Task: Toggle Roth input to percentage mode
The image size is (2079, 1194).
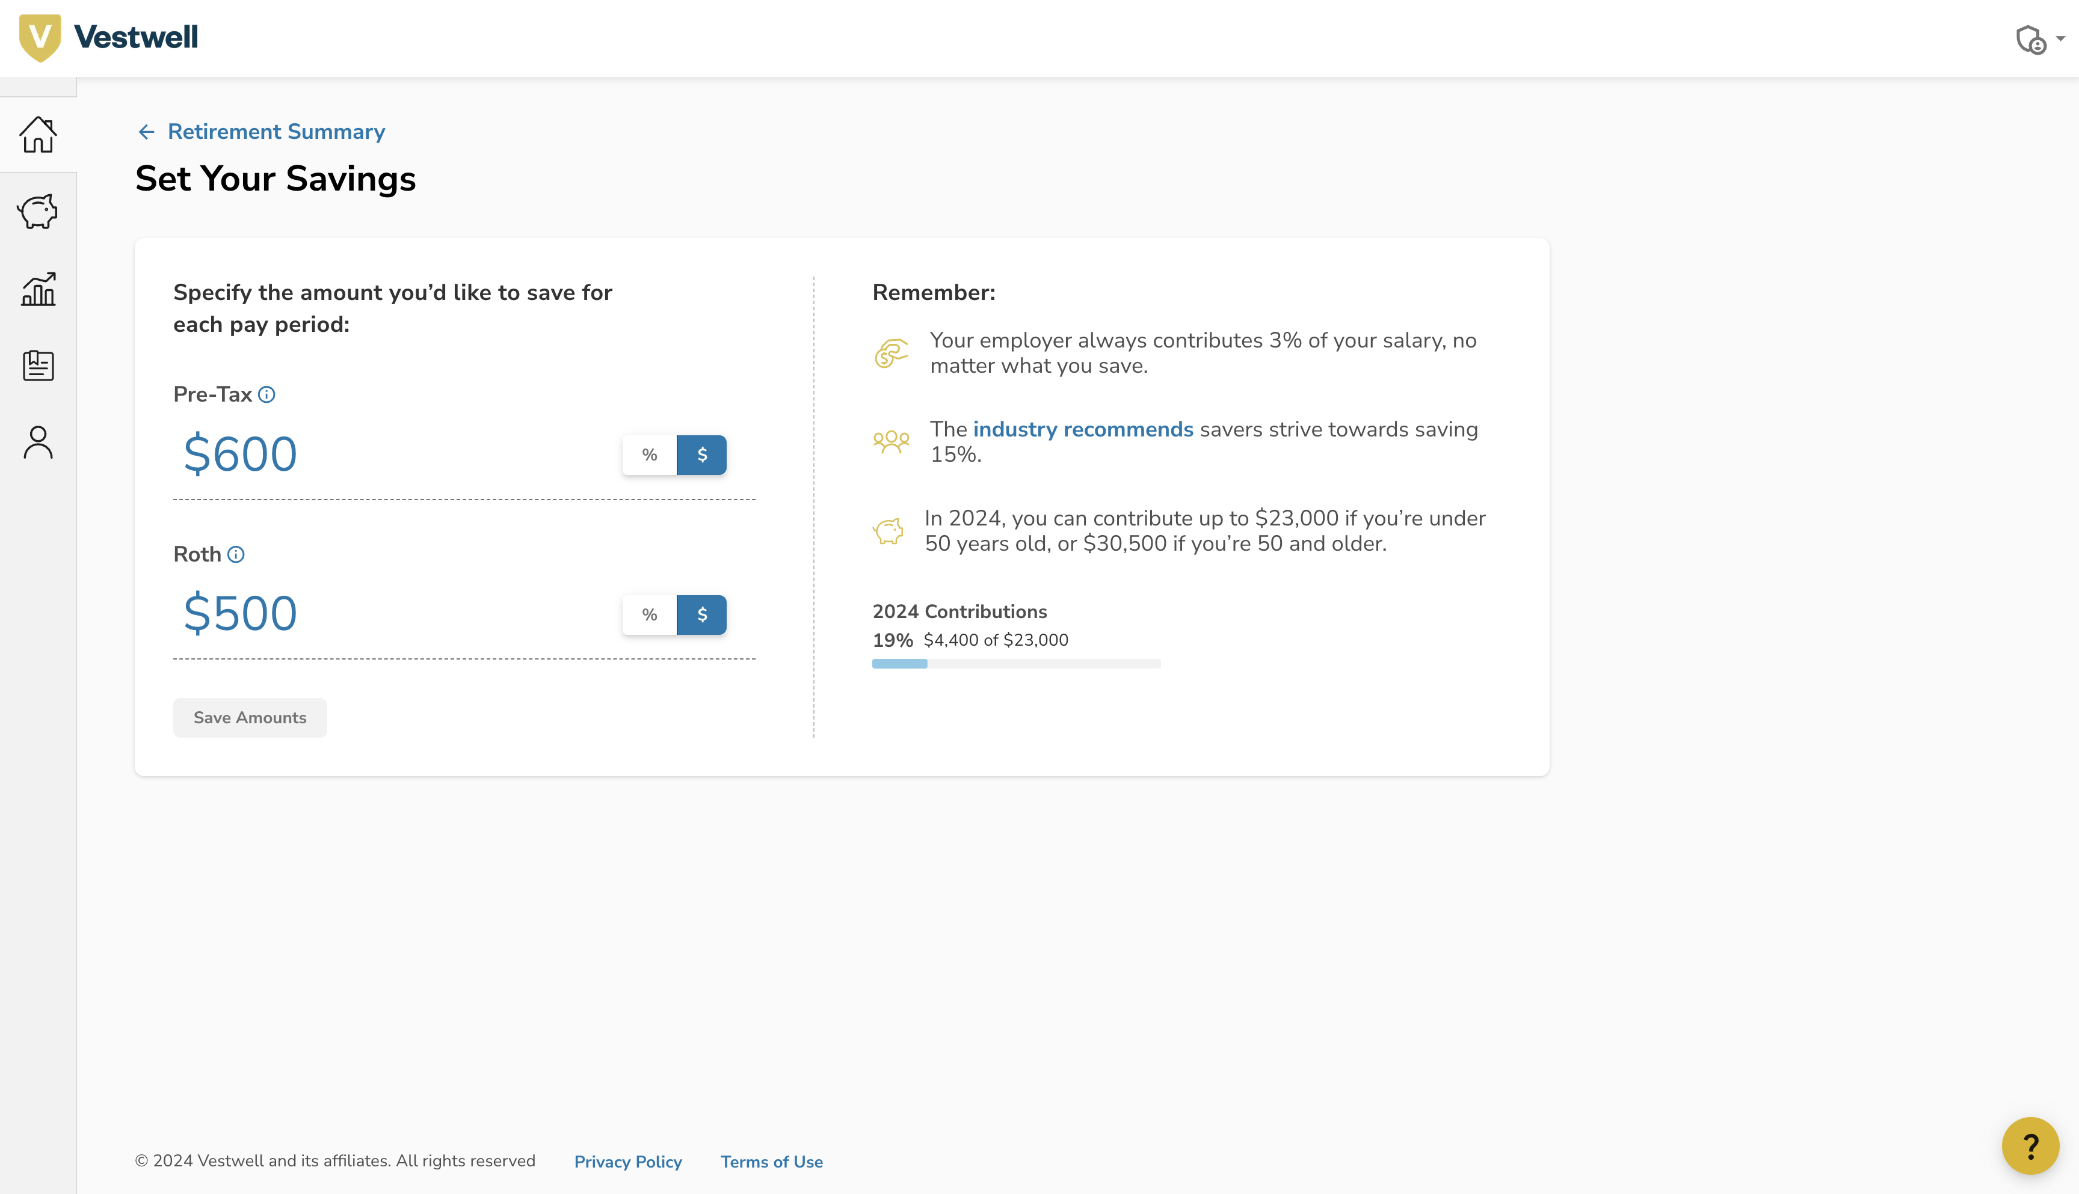Action: pos(649,614)
